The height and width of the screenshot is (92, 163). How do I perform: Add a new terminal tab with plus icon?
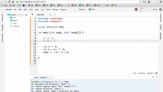pyautogui.click(x=52, y=77)
